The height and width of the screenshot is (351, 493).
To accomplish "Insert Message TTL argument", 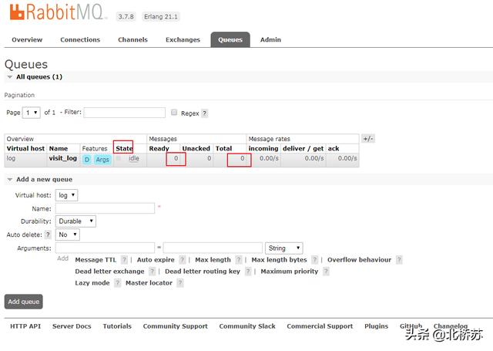I will coord(96,260).
